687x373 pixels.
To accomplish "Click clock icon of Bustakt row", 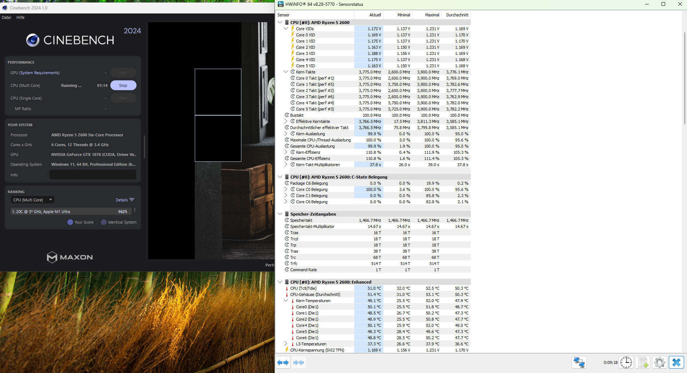I will coord(287,115).
